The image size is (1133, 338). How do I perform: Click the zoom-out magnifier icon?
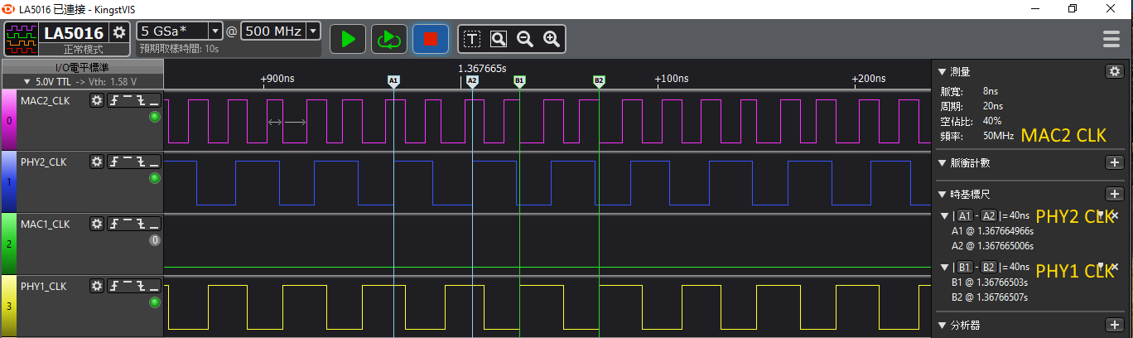(525, 38)
